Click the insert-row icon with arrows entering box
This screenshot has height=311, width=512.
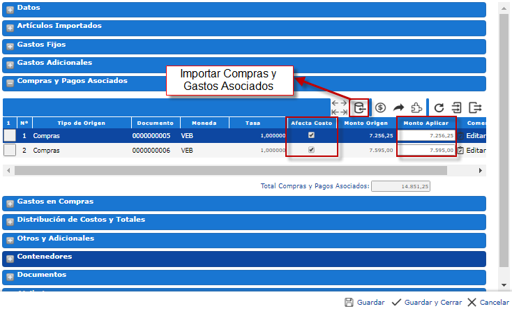[456, 107]
